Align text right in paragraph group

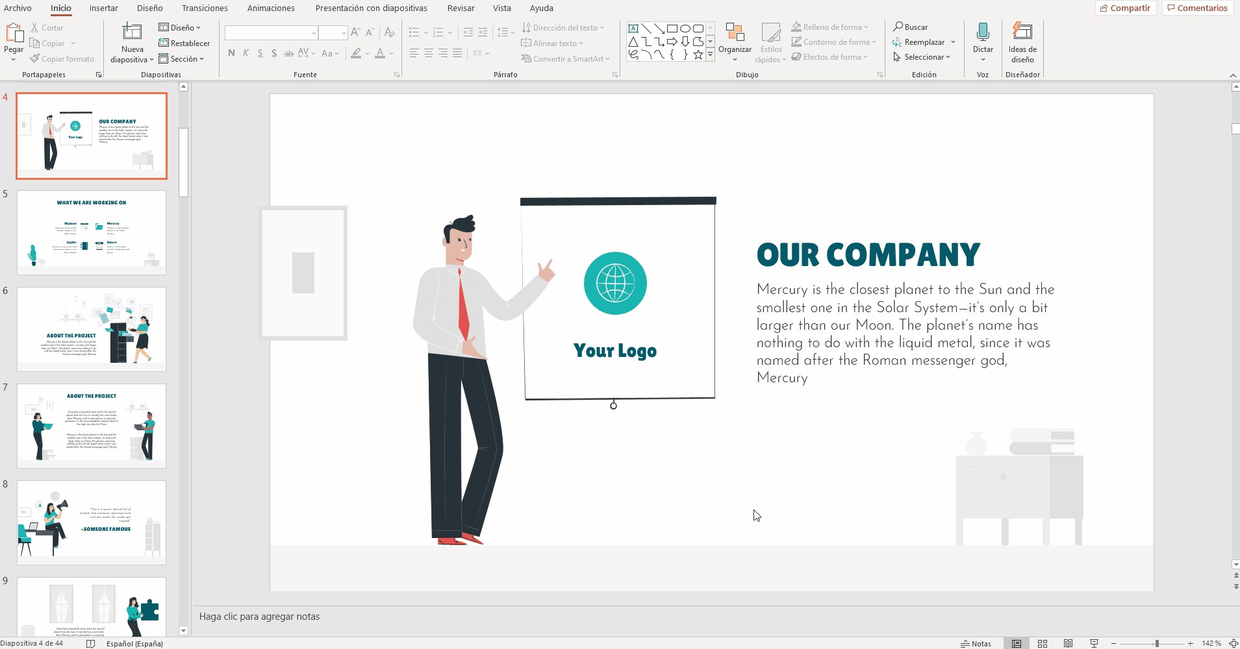[x=443, y=53]
